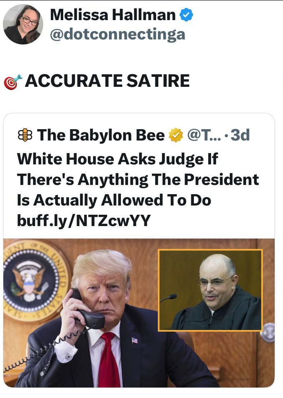Open the main photo of man on phone
The image size is (283, 398).
(x=139, y=313)
